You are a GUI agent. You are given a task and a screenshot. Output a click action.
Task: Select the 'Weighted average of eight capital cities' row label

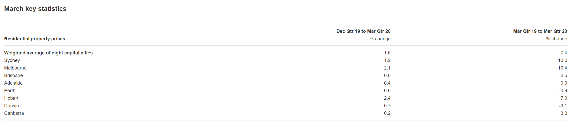coord(48,53)
